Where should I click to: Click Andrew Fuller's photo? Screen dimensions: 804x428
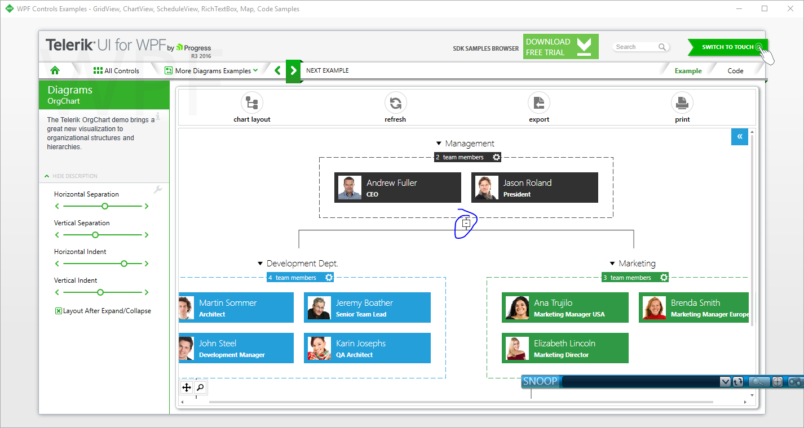click(x=350, y=188)
